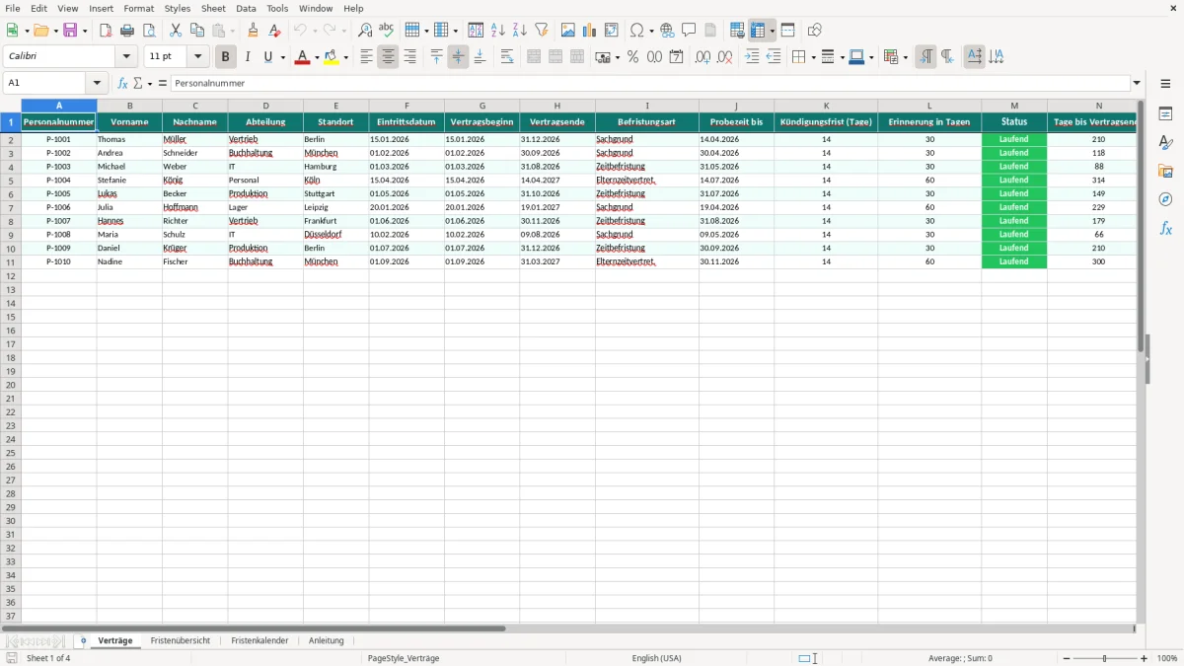The image size is (1184, 666).
Task: Click the sidebar settings hamburger button
Action: click(x=1165, y=83)
